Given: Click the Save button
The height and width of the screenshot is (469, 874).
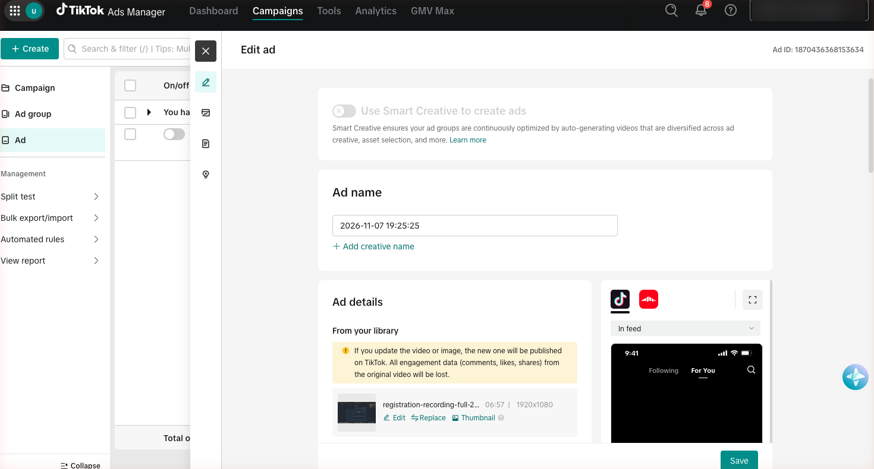Looking at the screenshot, I should click(x=739, y=460).
